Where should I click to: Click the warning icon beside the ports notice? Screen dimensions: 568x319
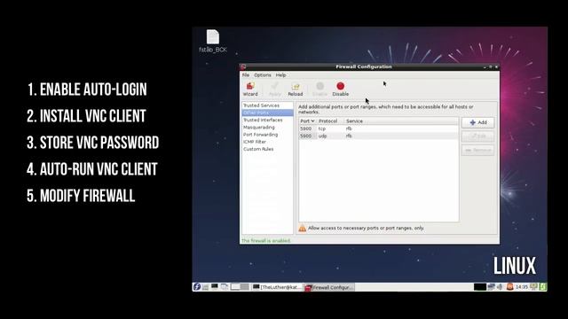coord(302,228)
